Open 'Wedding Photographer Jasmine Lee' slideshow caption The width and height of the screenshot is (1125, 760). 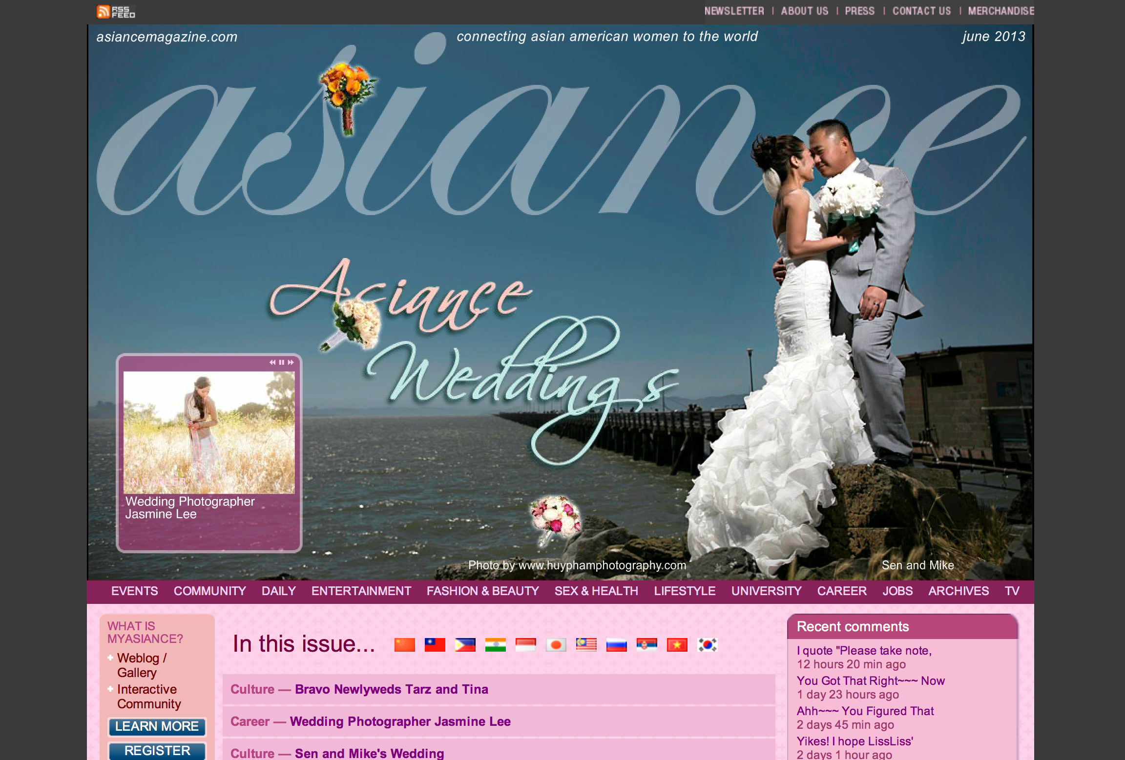tap(190, 508)
